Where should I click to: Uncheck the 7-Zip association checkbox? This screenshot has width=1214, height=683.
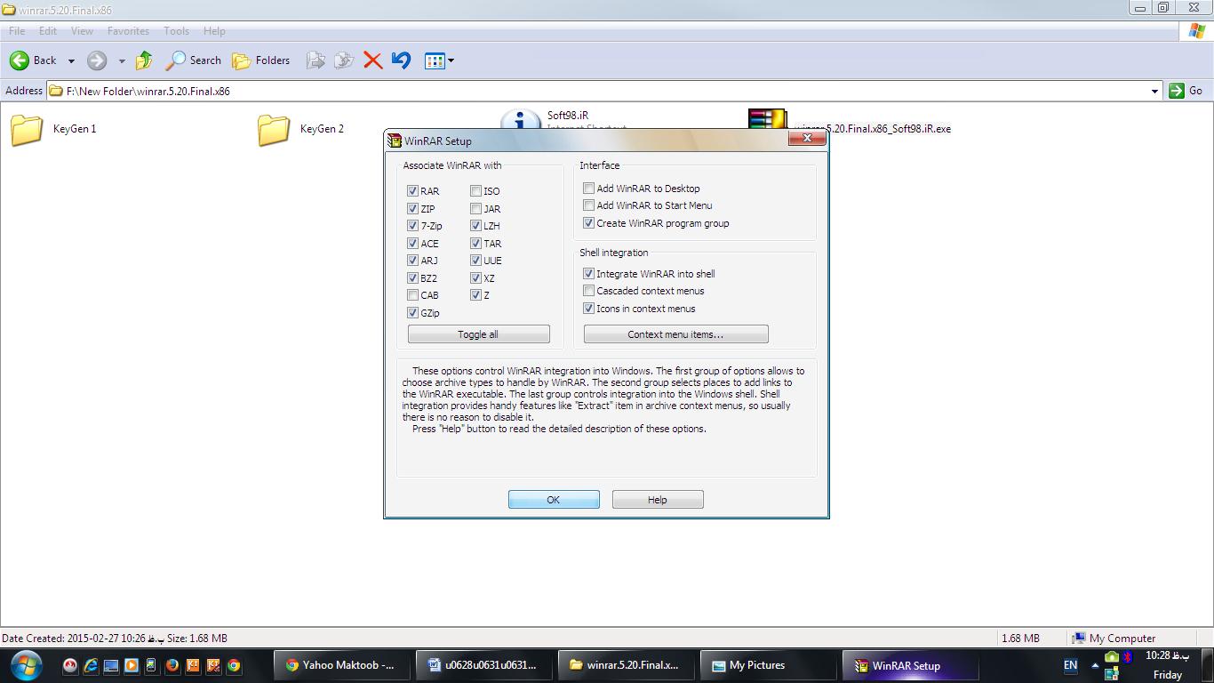(x=412, y=226)
